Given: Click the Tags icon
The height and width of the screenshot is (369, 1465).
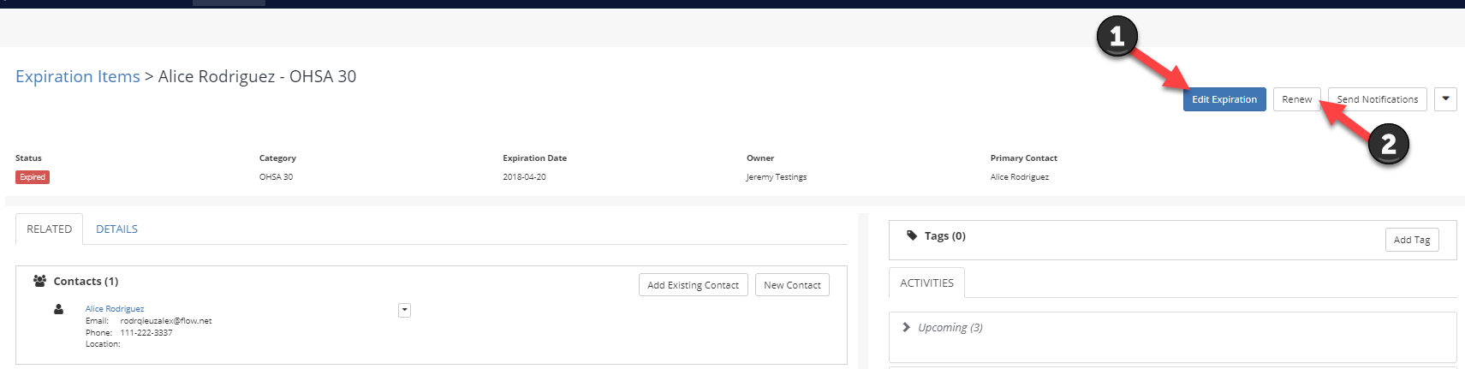Looking at the screenshot, I should tap(912, 235).
